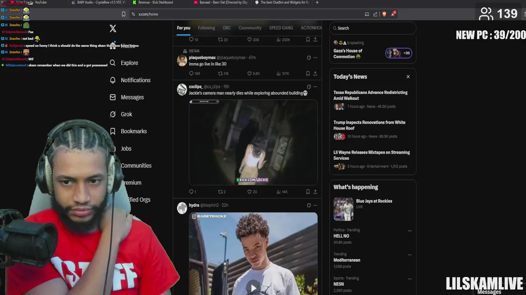
Task: Reply to cxclips_ Jackie post
Action: [x=192, y=192]
